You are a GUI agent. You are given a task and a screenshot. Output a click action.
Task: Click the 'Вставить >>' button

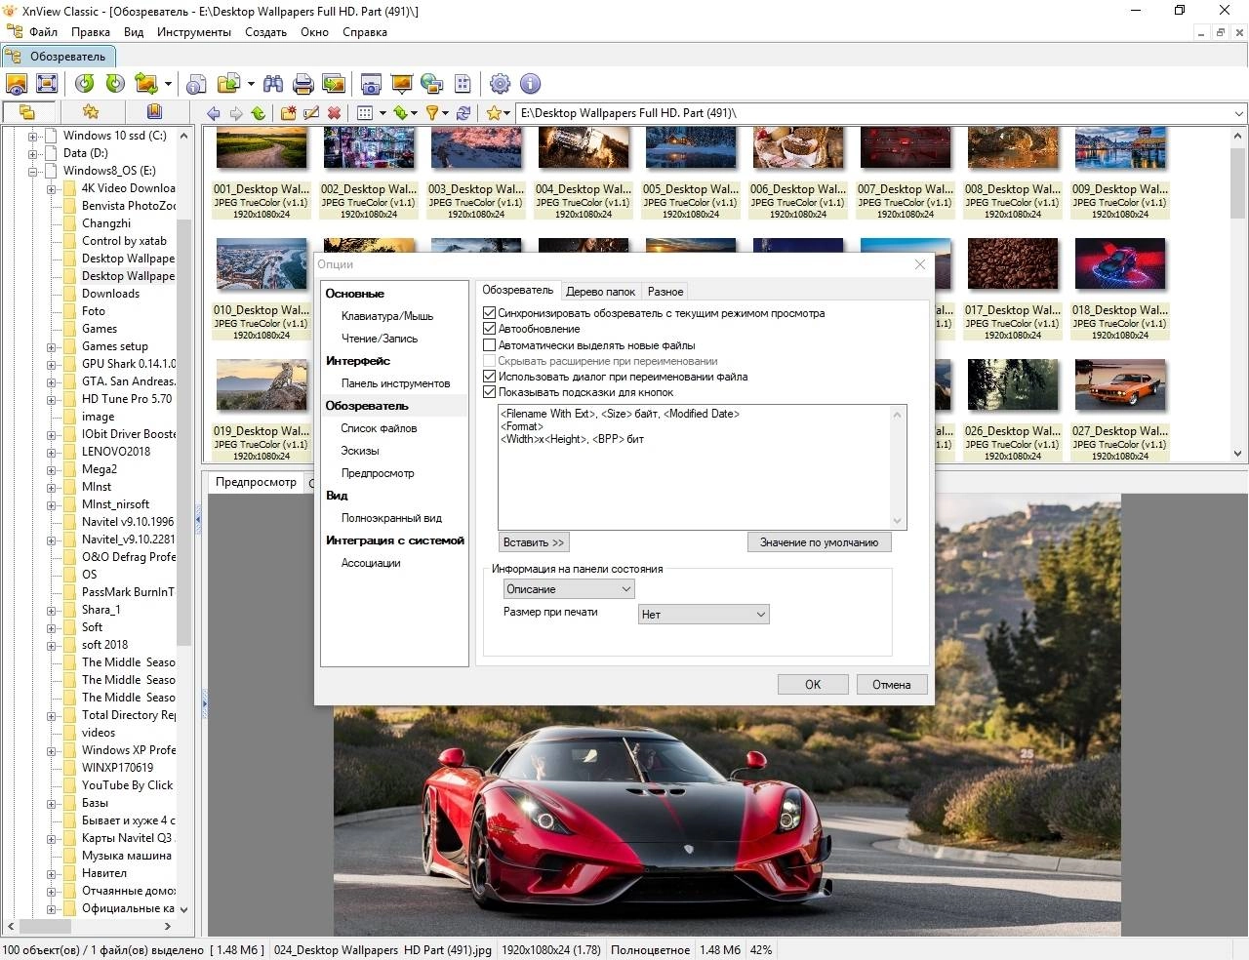pyautogui.click(x=533, y=542)
